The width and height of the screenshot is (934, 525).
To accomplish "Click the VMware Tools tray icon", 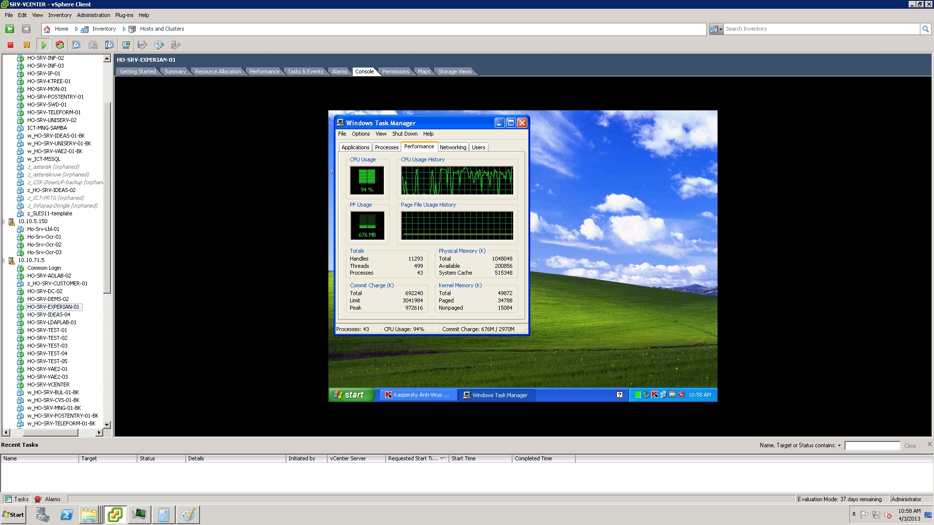I will pos(672,395).
